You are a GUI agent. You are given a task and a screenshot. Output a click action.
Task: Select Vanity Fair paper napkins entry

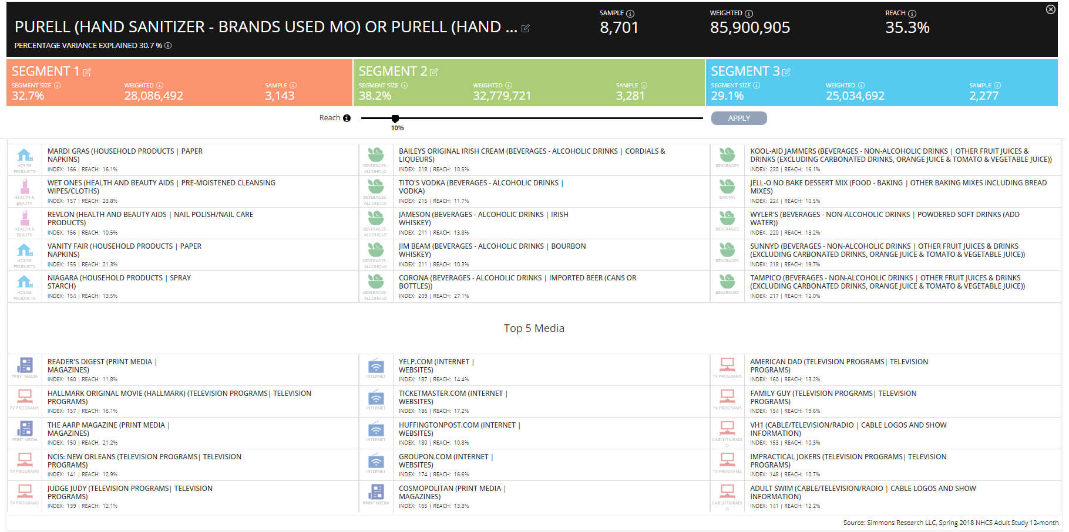tap(183, 255)
